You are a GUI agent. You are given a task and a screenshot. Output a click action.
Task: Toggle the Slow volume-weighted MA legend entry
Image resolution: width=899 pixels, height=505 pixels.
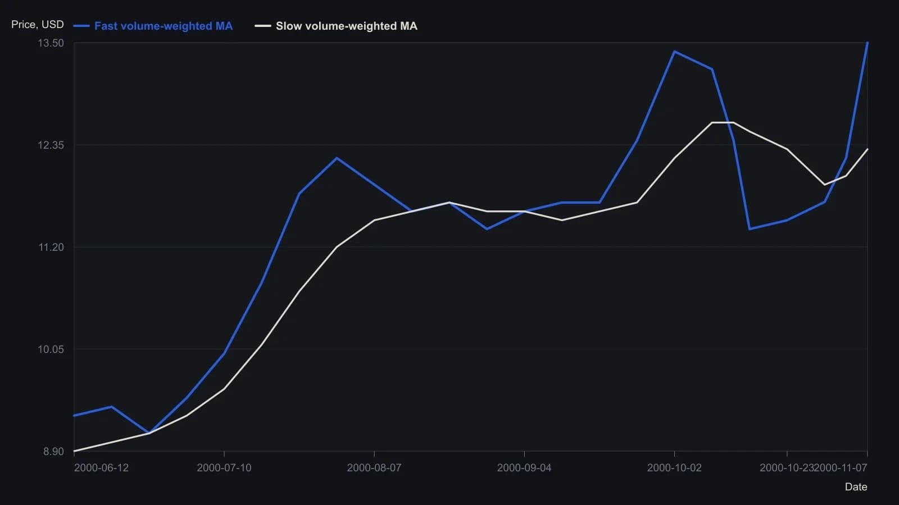(336, 26)
